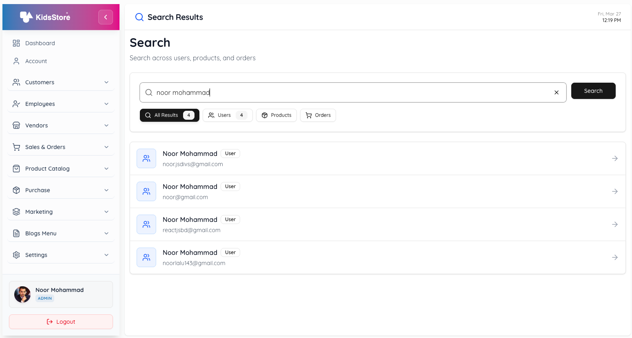Open the Vendors dropdown

pyautogui.click(x=60, y=125)
